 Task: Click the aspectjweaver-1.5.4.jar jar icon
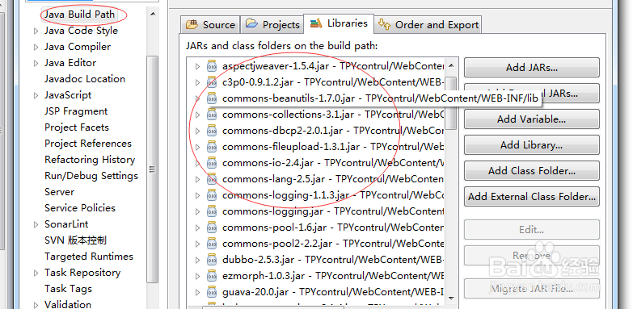coord(212,65)
